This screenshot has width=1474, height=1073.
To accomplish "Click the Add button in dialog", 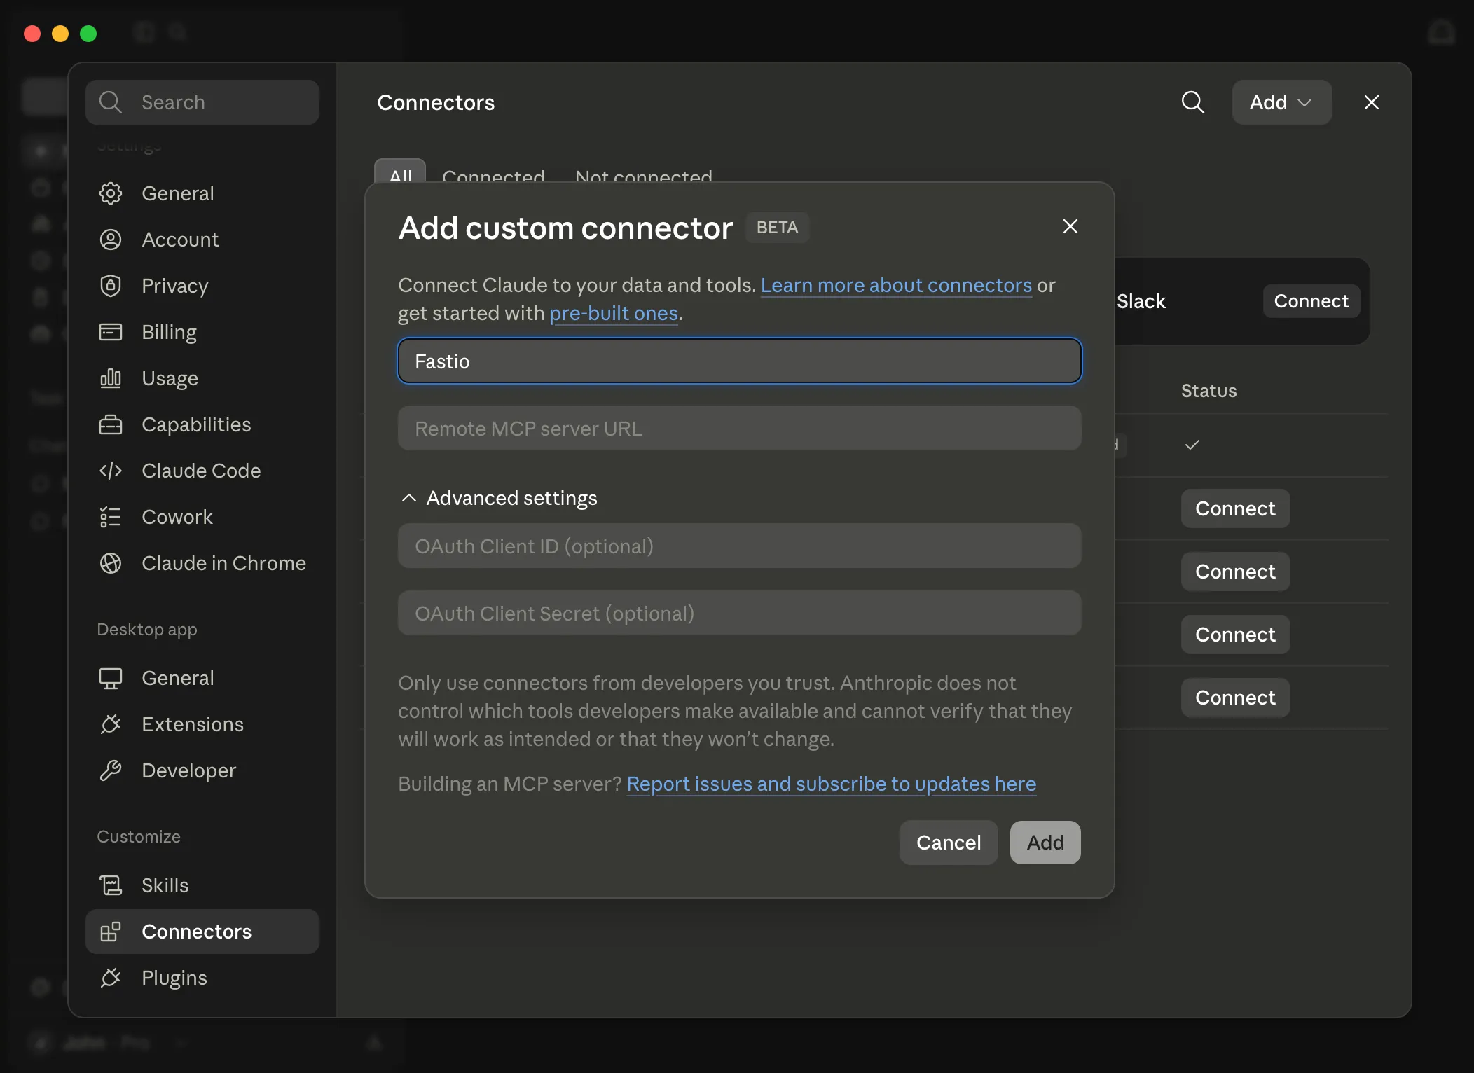I will (1045, 843).
